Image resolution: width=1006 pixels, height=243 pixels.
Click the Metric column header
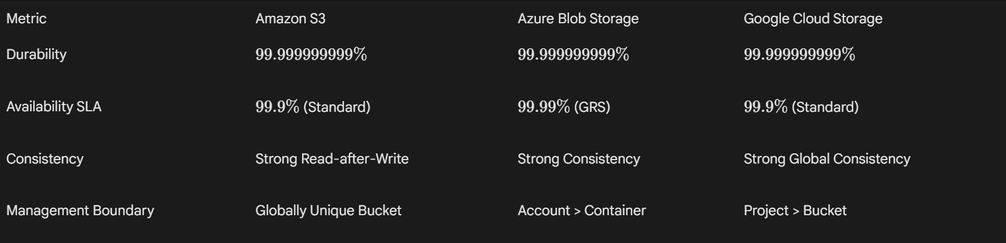pos(26,19)
